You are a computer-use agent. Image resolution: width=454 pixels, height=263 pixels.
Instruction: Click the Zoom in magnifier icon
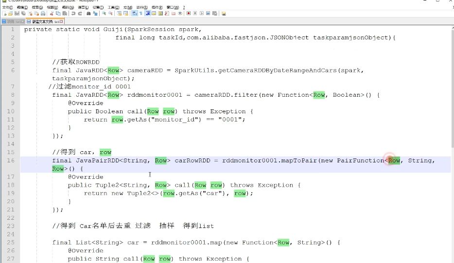tap(103, 14)
